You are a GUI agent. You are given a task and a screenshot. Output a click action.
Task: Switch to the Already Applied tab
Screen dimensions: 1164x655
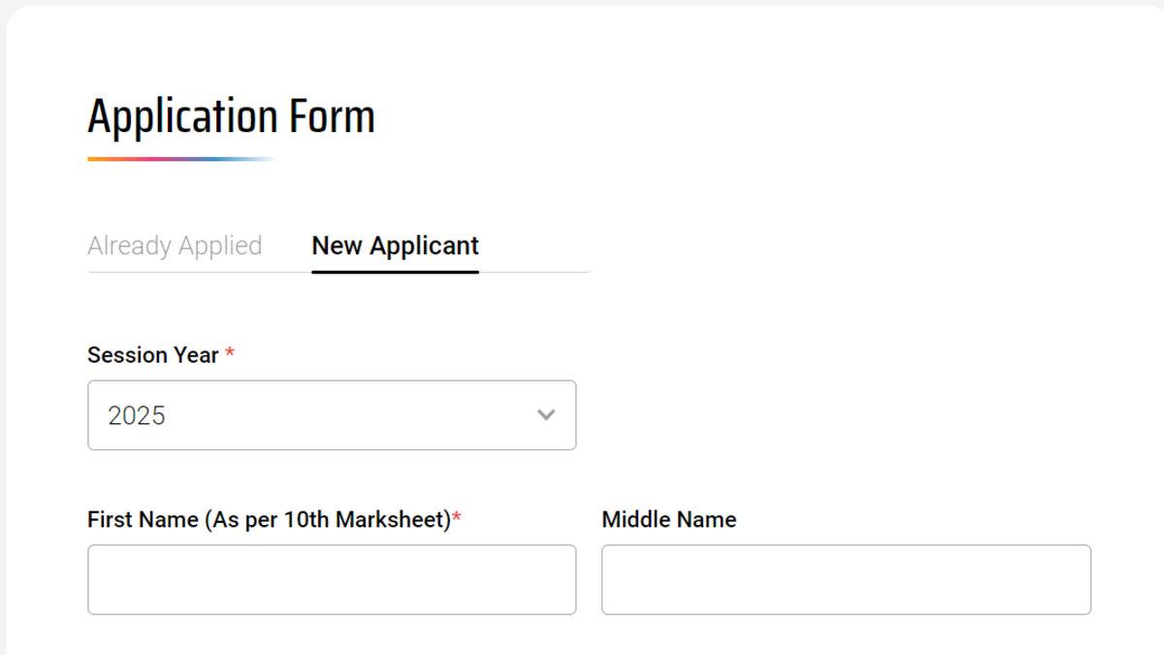[x=175, y=246]
